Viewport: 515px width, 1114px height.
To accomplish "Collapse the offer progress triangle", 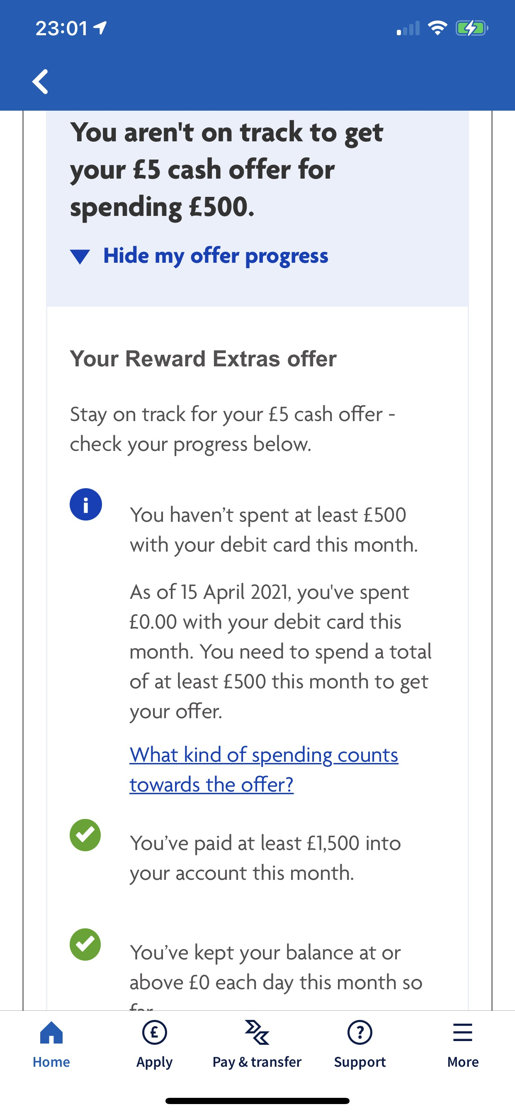I will (x=80, y=257).
